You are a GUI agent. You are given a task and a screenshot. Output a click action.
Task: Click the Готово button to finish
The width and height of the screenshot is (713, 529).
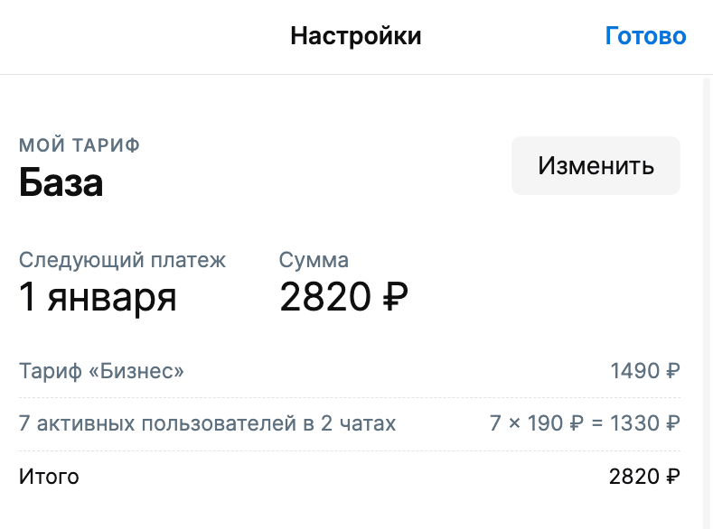point(645,36)
